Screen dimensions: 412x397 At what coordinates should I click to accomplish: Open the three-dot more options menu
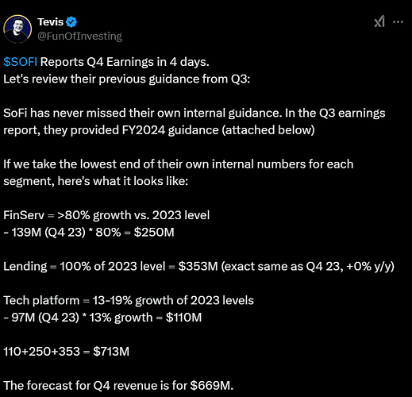pos(398,22)
